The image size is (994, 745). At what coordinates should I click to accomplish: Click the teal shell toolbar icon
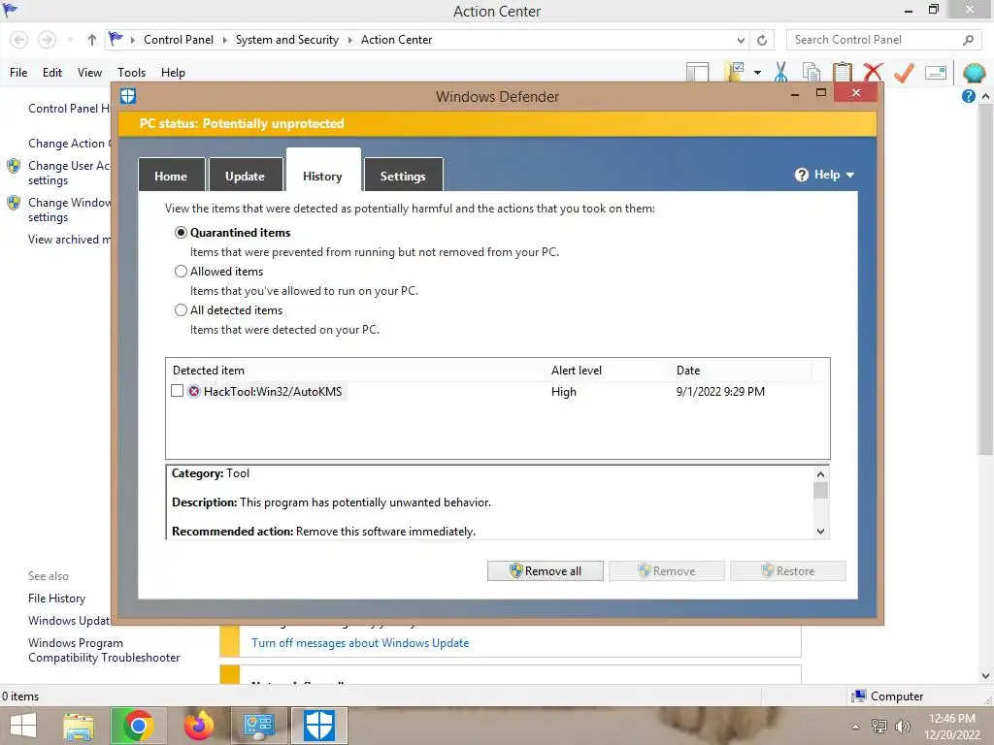pos(974,73)
